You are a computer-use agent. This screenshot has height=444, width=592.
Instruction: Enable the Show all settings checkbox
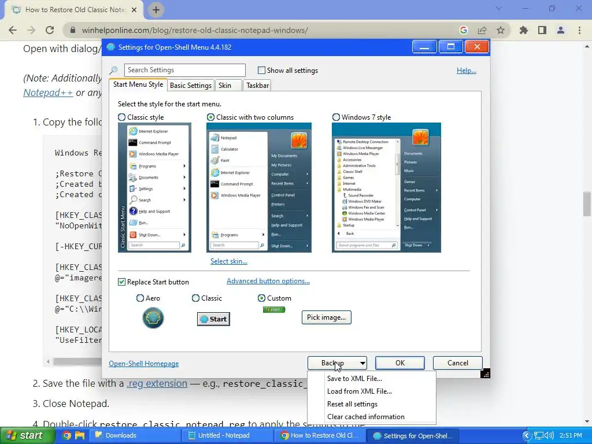[x=261, y=70]
